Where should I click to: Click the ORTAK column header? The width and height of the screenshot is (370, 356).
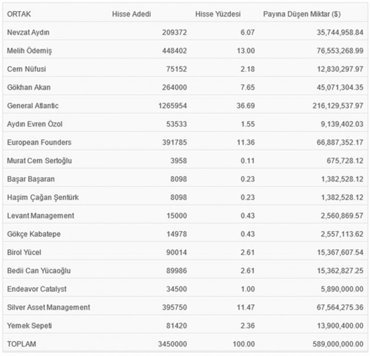point(18,14)
